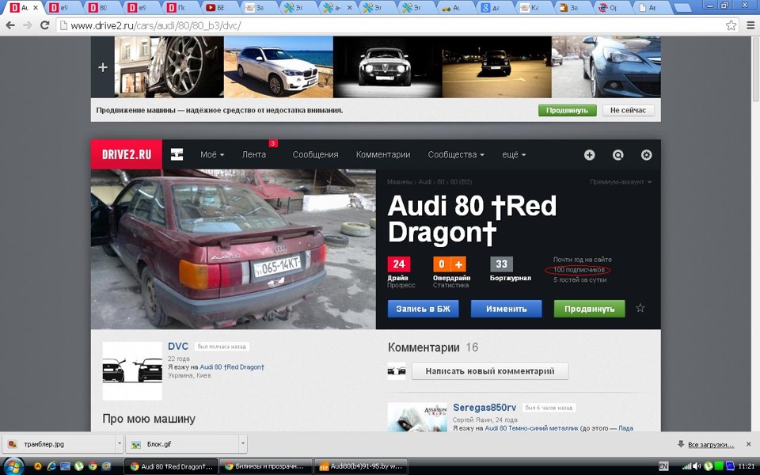Open the car icon next to DRIVE2 logo
760x475 pixels.
coord(177,154)
